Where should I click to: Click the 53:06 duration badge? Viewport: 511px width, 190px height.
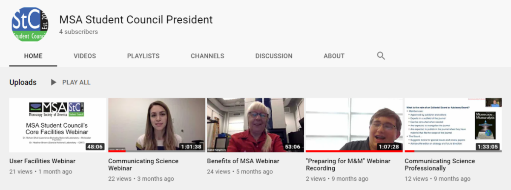click(x=293, y=147)
